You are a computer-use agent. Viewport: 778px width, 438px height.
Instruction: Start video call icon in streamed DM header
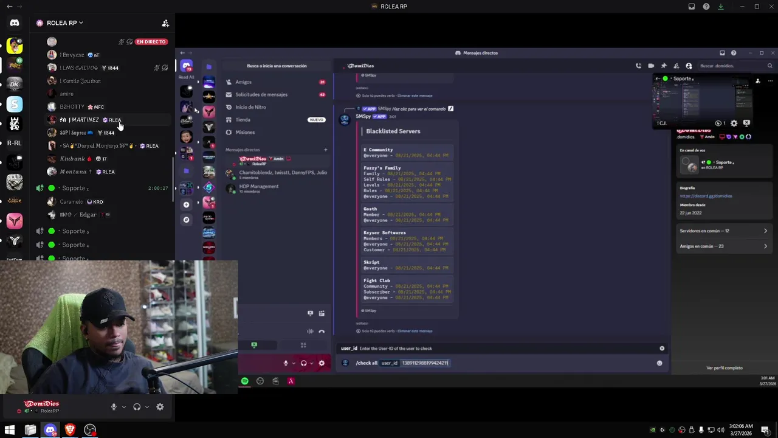click(x=651, y=66)
